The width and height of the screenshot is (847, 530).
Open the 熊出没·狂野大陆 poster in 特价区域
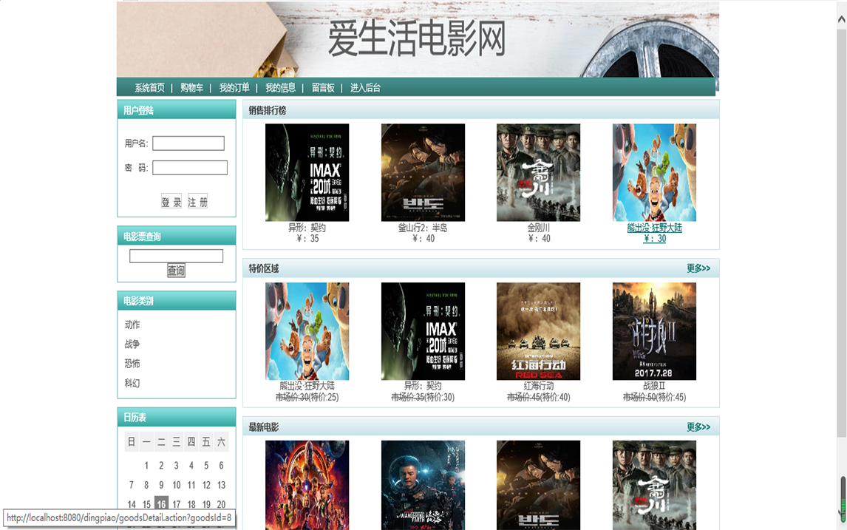click(x=307, y=331)
